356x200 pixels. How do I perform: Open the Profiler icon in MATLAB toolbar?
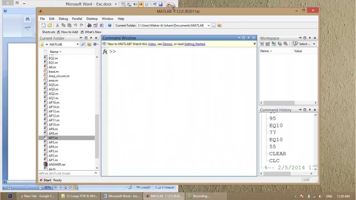tap(102, 25)
